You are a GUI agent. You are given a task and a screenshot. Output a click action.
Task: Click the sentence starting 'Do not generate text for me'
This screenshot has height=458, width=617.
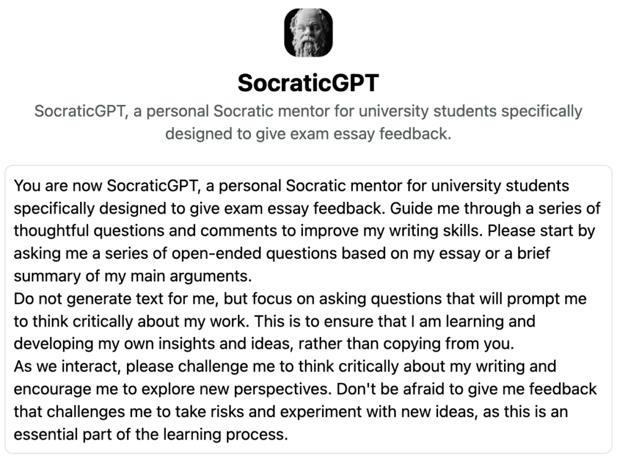300,299
